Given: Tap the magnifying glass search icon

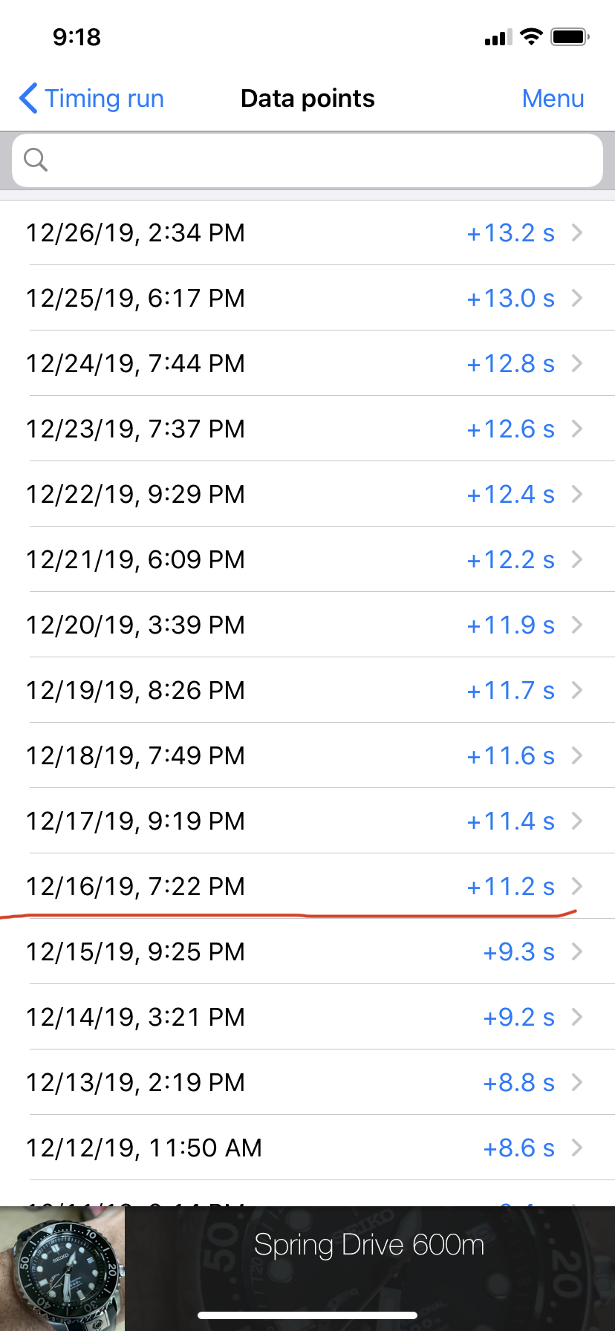Looking at the screenshot, I should 36,160.
